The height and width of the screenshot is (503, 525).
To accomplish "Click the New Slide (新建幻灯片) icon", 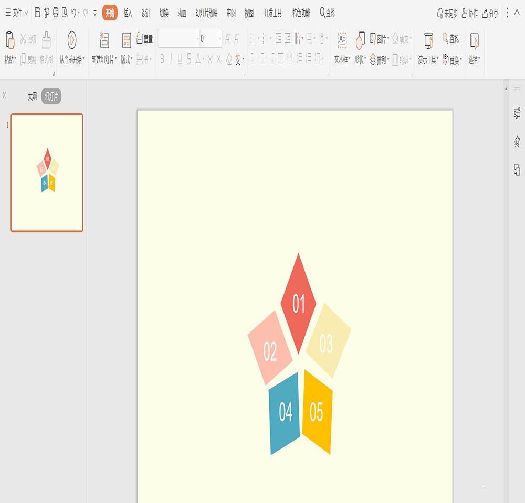I will [x=104, y=40].
